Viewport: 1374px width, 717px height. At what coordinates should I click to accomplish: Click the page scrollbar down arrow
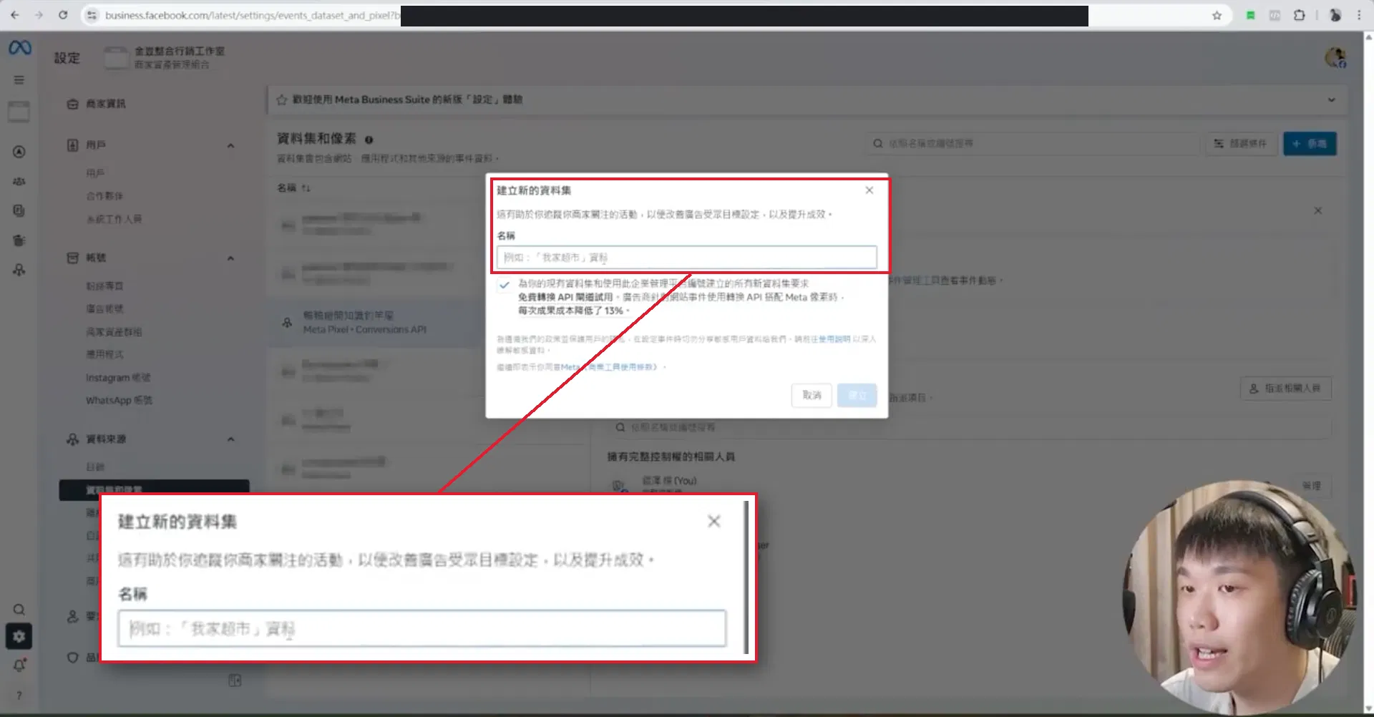(1368, 709)
